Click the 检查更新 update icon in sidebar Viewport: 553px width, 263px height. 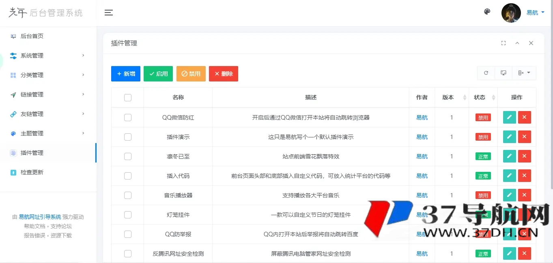point(13,172)
